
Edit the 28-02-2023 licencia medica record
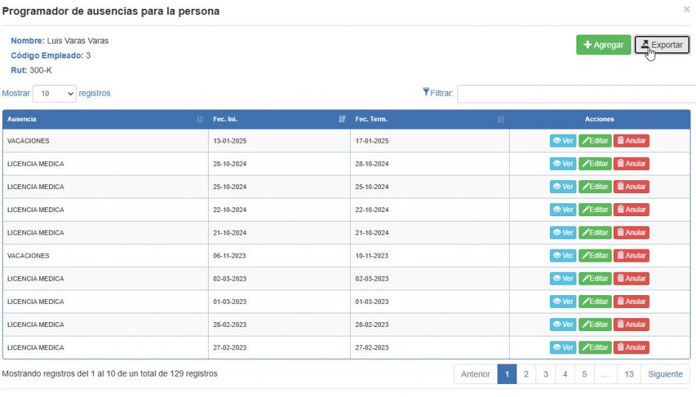pos(595,324)
